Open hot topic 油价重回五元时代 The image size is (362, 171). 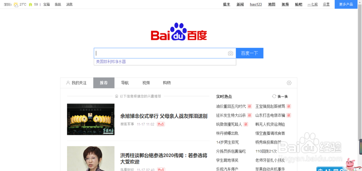[x=231, y=106]
